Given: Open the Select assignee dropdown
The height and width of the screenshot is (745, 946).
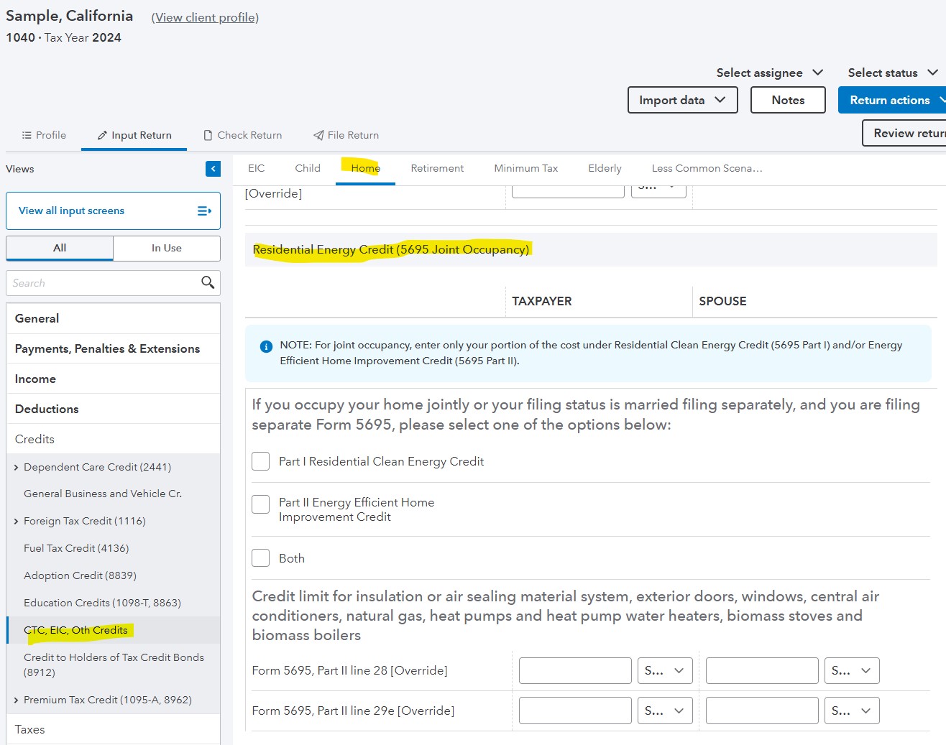Looking at the screenshot, I should click(x=769, y=72).
